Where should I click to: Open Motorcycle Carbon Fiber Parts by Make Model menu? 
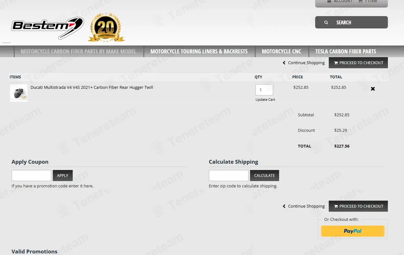click(x=78, y=52)
